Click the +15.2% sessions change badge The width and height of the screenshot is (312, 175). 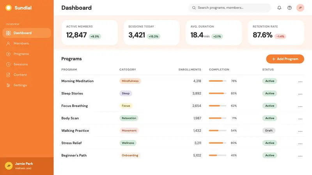coord(153,37)
